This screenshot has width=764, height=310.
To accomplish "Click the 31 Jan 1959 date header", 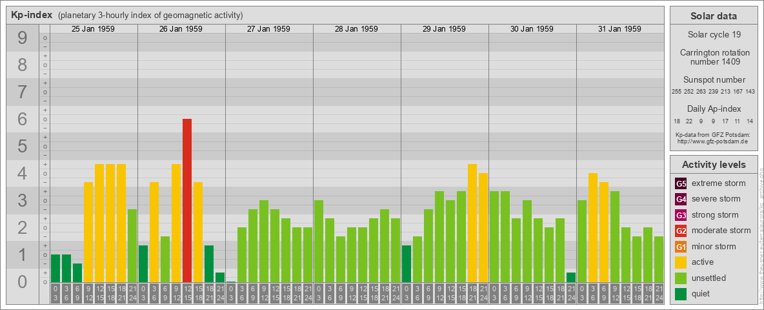I will (x=619, y=29).
